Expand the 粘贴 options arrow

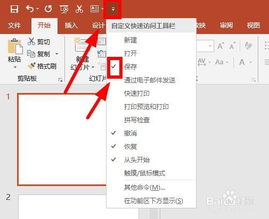[x=15, y=67]
